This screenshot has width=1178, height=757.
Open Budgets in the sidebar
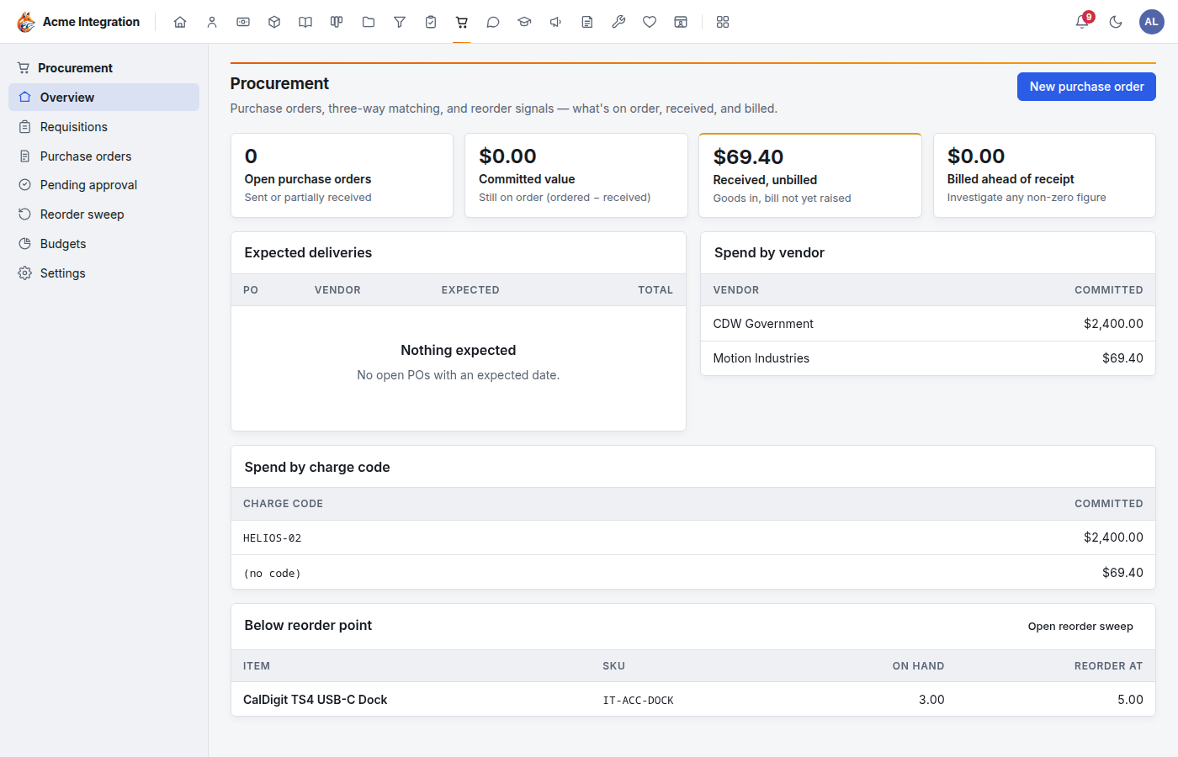pyautogui.click(x=103, y=244)
